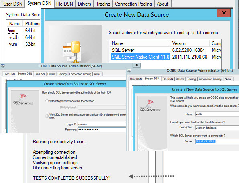The height and width of the screenshot is (183, 239).
Task: Open Drivers tab in left ODBC window
Action: click(x=51, y=74)
